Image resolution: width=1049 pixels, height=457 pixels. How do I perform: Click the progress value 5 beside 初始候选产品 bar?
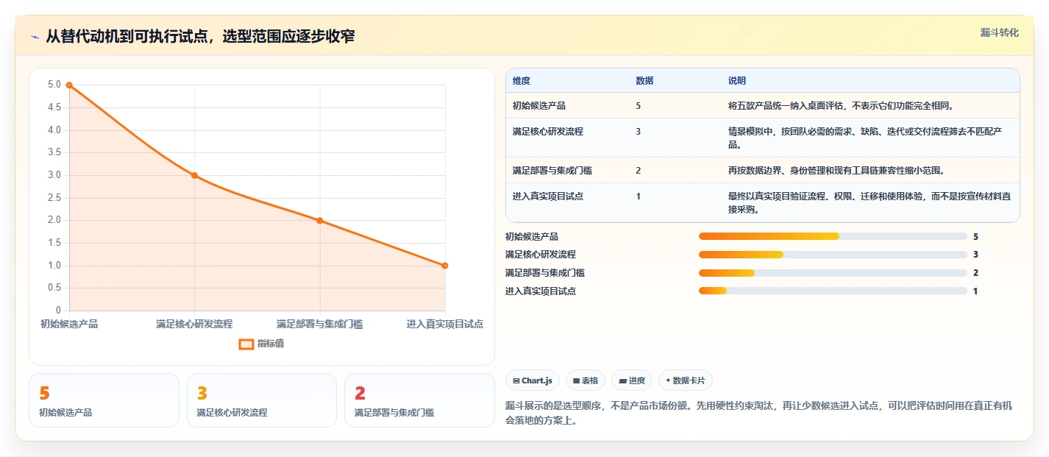coord(975,237)
